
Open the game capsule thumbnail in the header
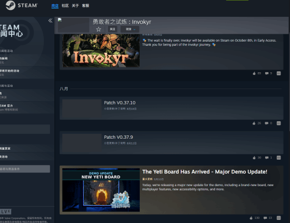click(x=73, y=25)
